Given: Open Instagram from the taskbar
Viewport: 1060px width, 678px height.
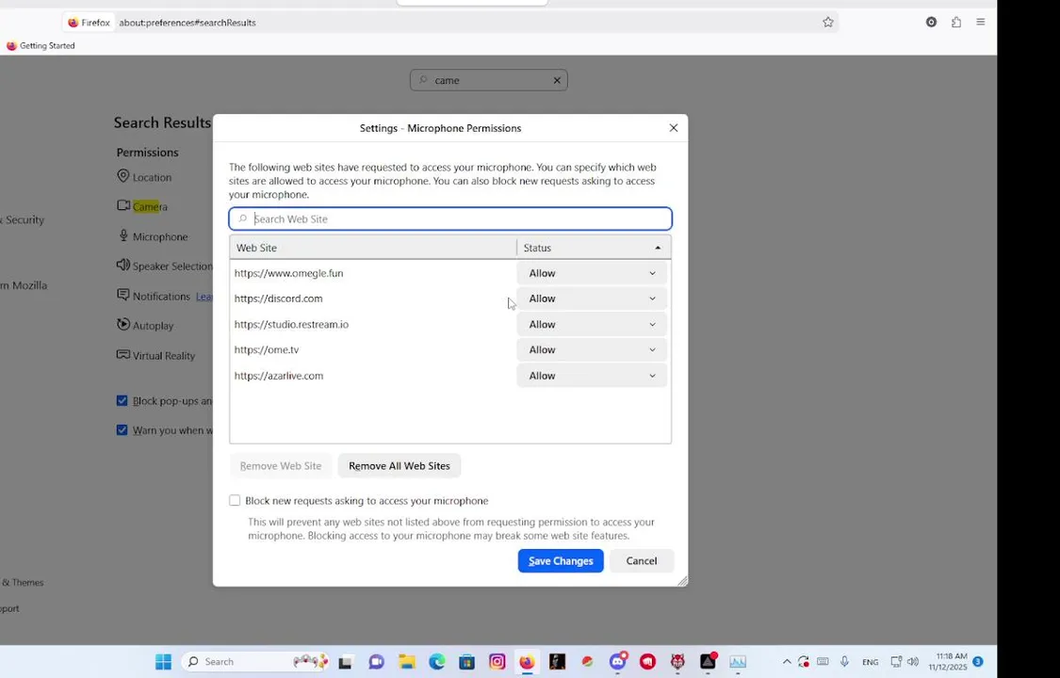Looking at the screenshot, I should 497,662.
